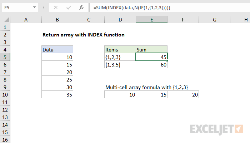Select array result cell 20 in row 10
This screenshot has width=250, height=143.
coord(183,95)
